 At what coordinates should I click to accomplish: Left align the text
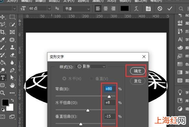(98, 8)
